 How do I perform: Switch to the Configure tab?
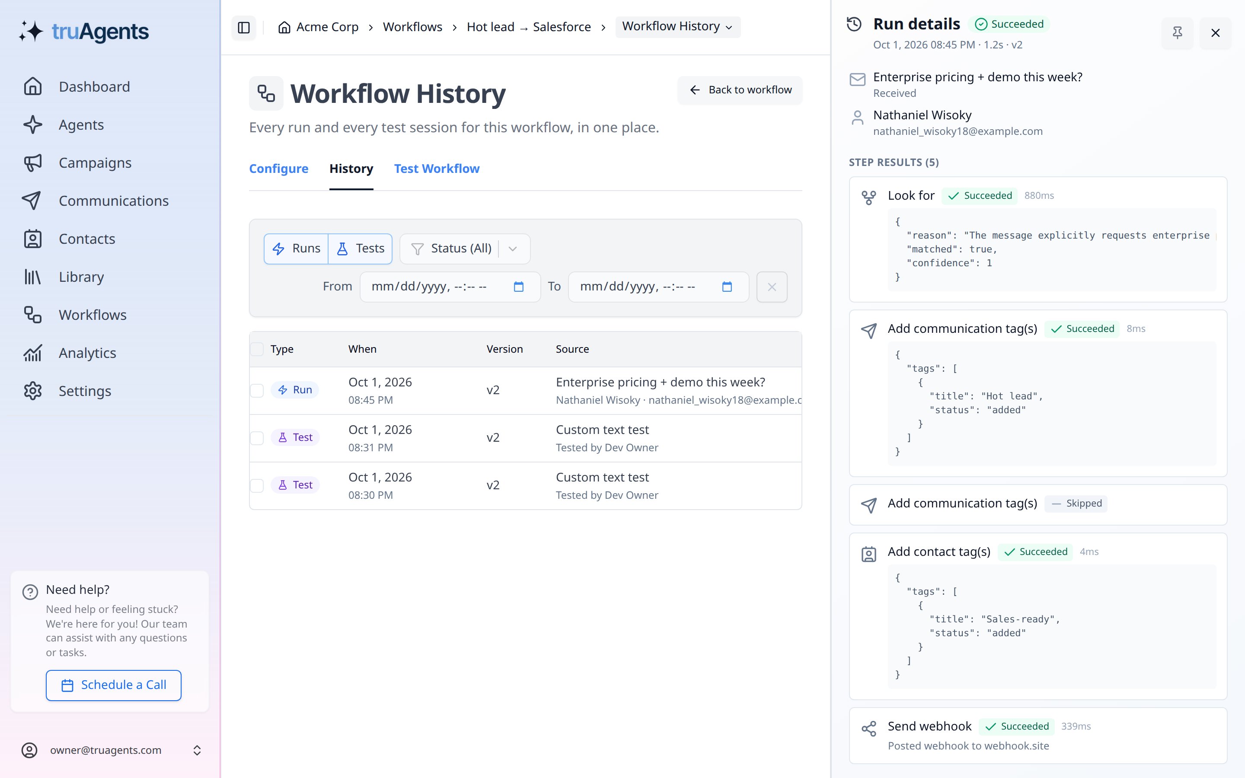click(x=278, y=169)
